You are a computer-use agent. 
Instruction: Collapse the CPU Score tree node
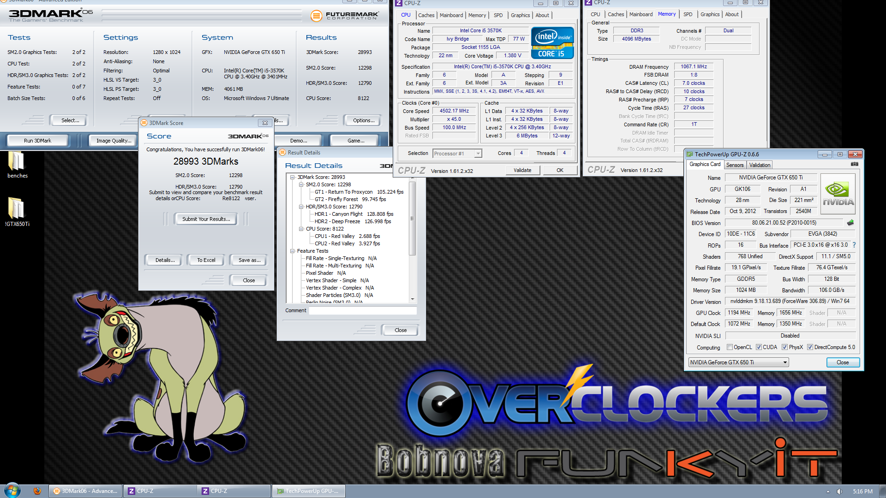coord(301,229)
